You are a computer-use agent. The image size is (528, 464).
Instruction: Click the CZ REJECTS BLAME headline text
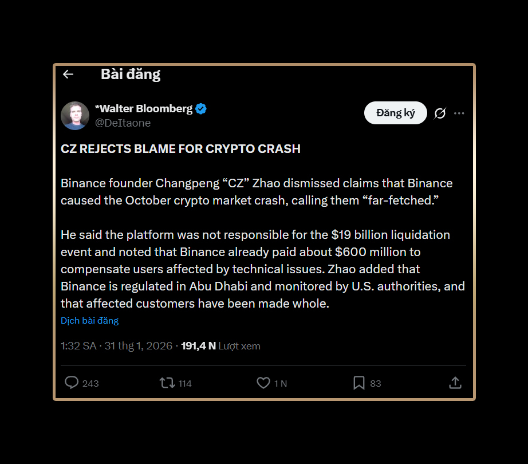(x=180, y=149)
